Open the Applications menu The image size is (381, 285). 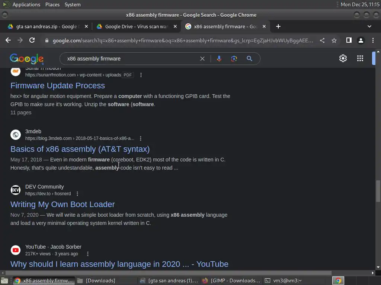[26, 4]
